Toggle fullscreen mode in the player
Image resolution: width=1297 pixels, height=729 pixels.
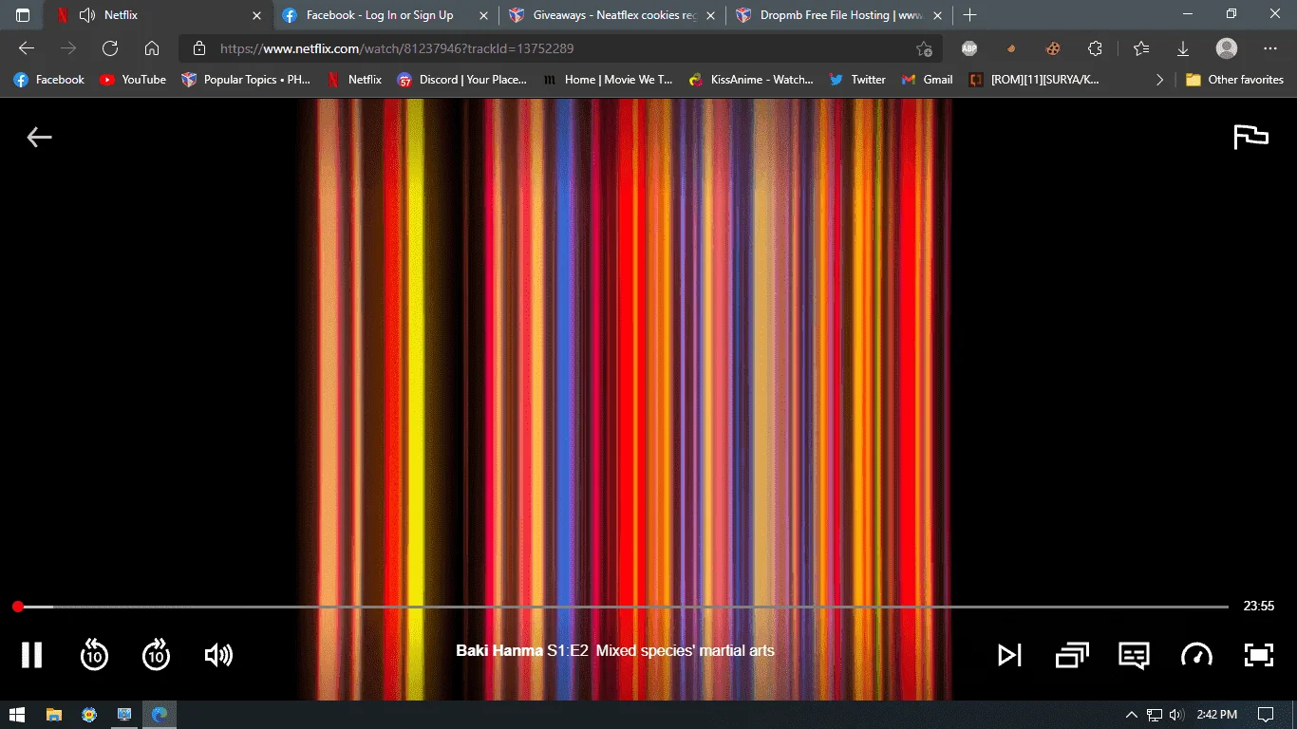[1258, 655]
